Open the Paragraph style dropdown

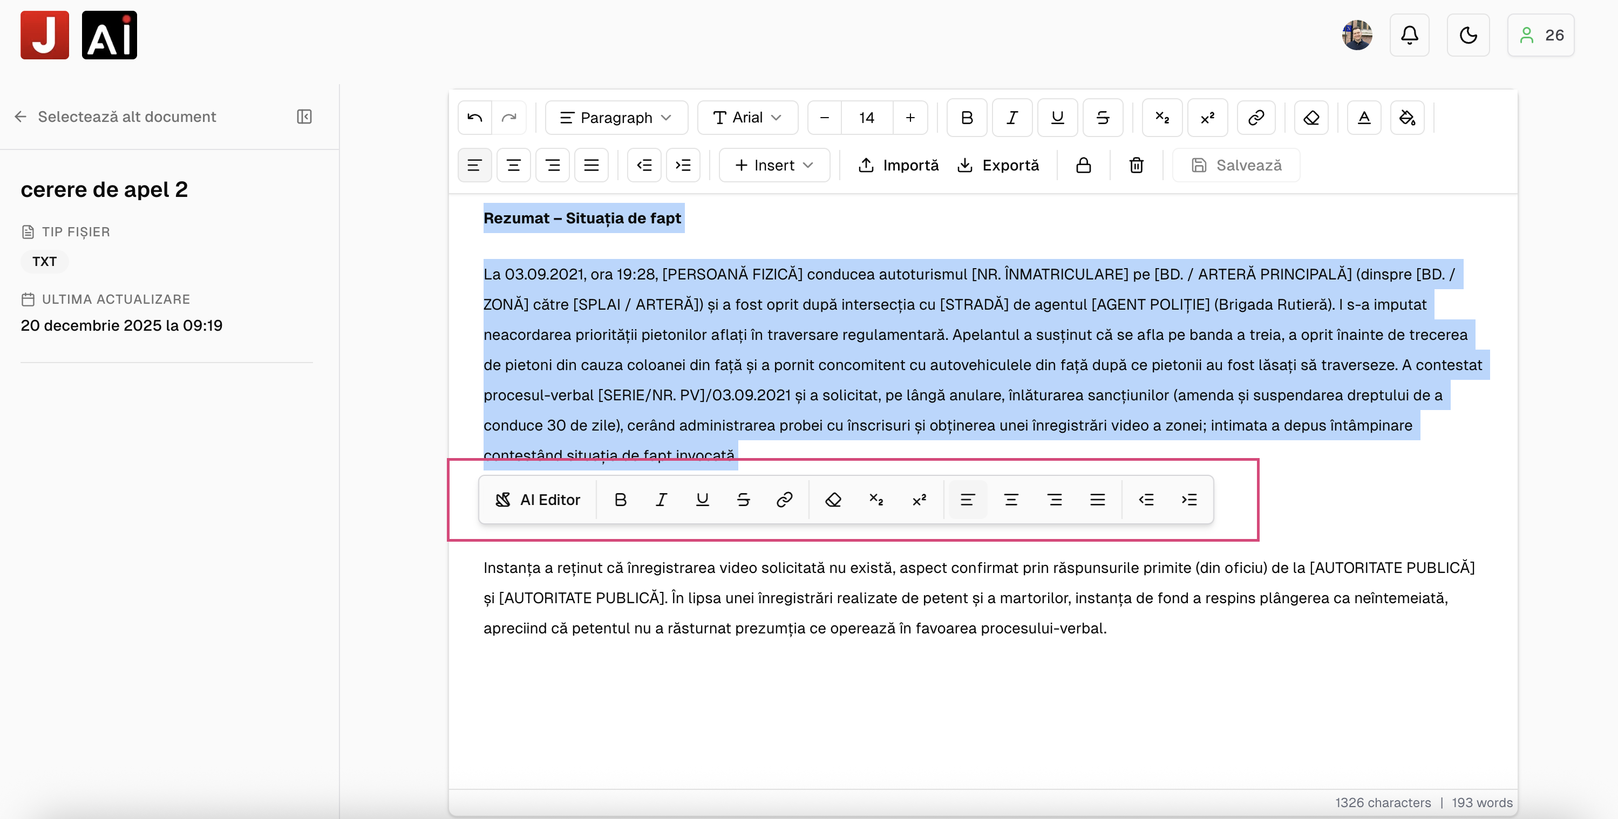point(616,118)
